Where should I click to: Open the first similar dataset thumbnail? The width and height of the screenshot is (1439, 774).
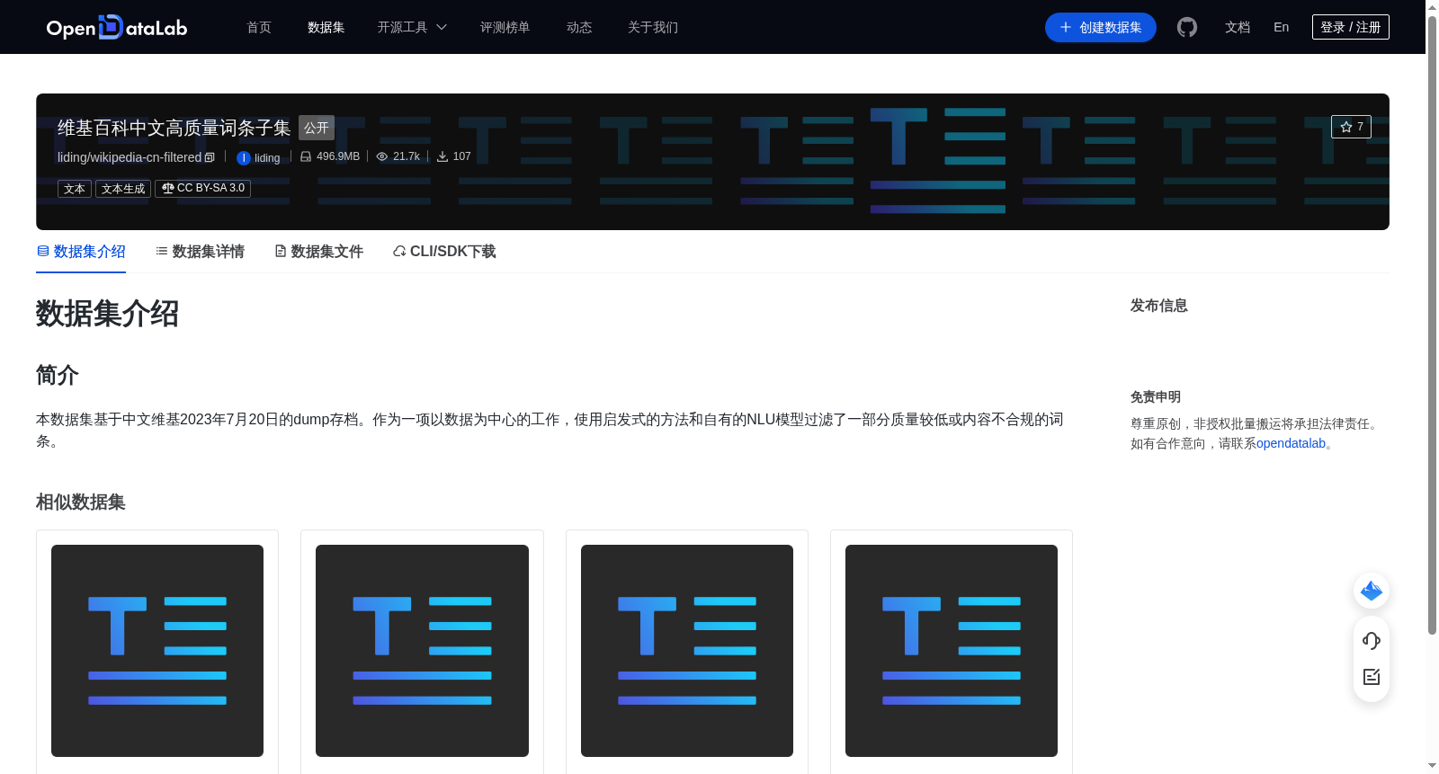pos(157,651)
